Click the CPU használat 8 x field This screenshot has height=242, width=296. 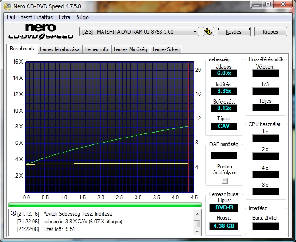pos(266,192)
